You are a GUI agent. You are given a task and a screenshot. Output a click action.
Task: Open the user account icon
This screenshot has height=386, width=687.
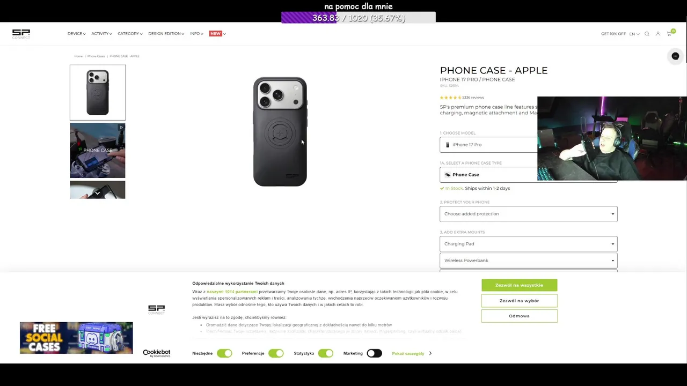point(658,34)
